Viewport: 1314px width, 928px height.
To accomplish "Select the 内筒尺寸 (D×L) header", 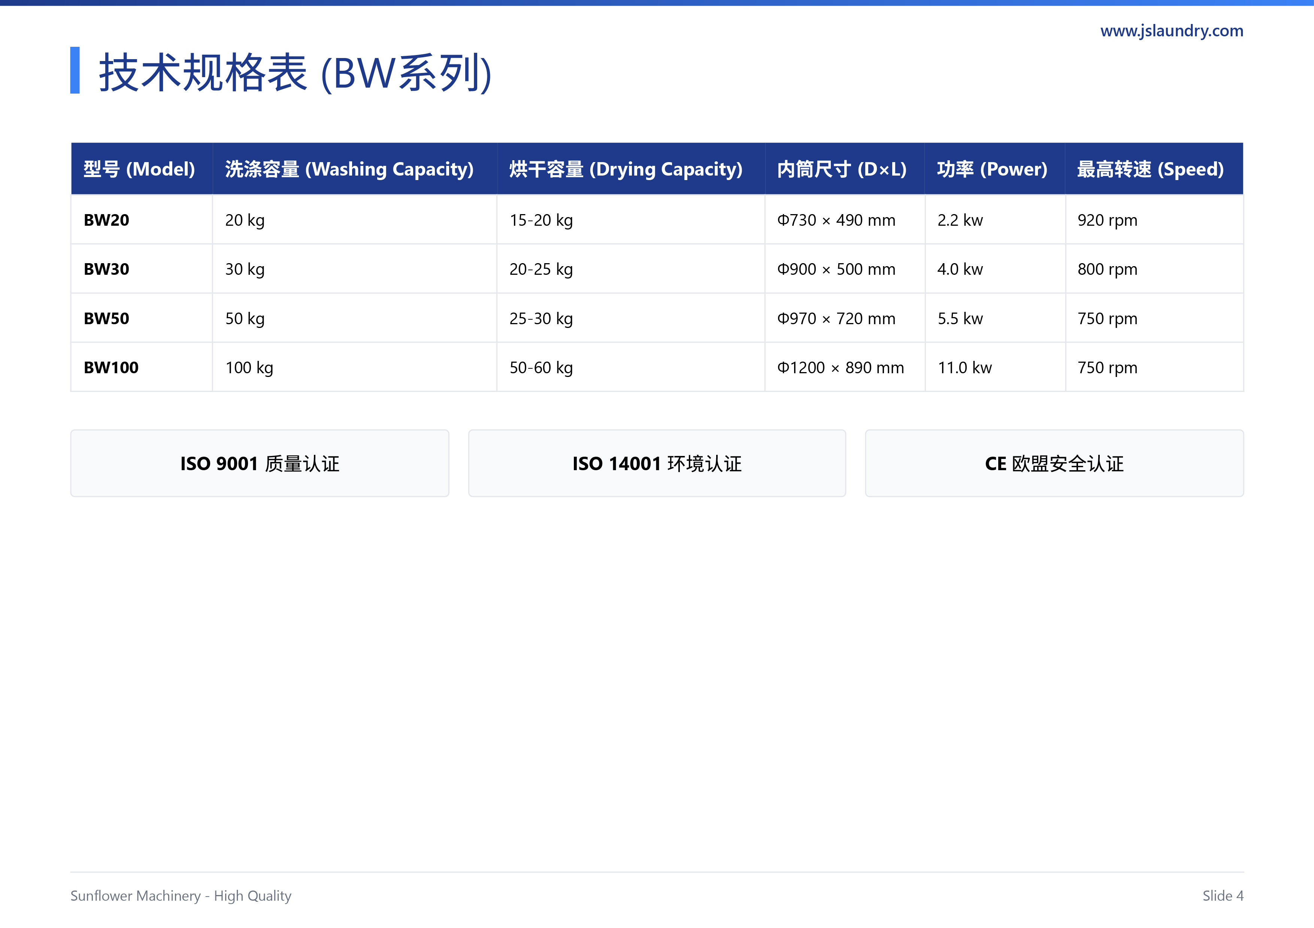I will pos(845,169).
